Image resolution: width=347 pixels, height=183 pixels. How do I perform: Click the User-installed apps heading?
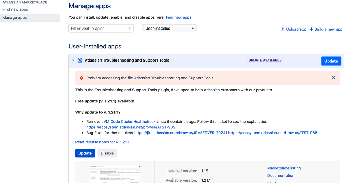point(95,46)
